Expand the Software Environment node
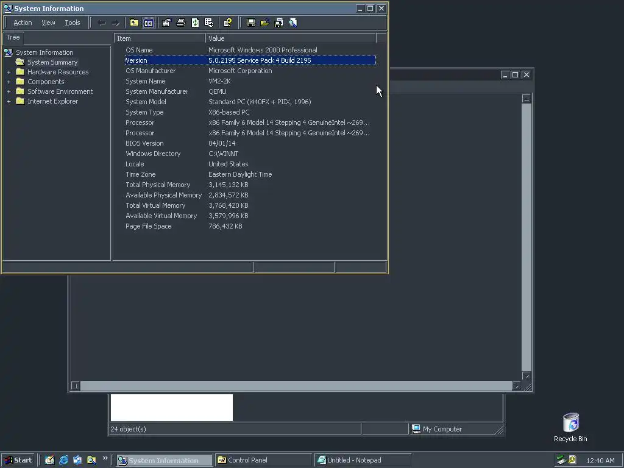 [9, 91]
